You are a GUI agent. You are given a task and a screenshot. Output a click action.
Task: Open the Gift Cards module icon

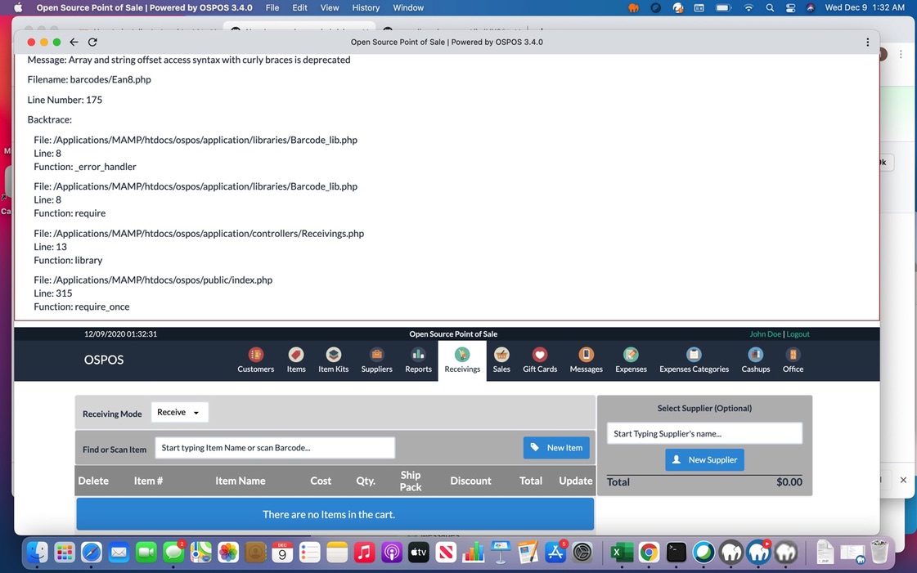point(540,360)
